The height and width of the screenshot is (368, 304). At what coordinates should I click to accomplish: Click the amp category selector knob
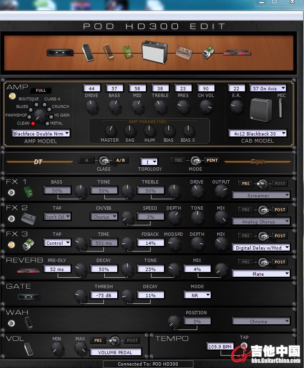coord(40,116)
